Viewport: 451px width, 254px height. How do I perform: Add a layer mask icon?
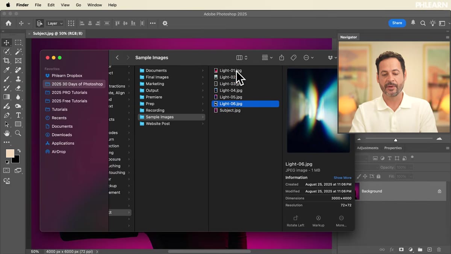point(401,249)
